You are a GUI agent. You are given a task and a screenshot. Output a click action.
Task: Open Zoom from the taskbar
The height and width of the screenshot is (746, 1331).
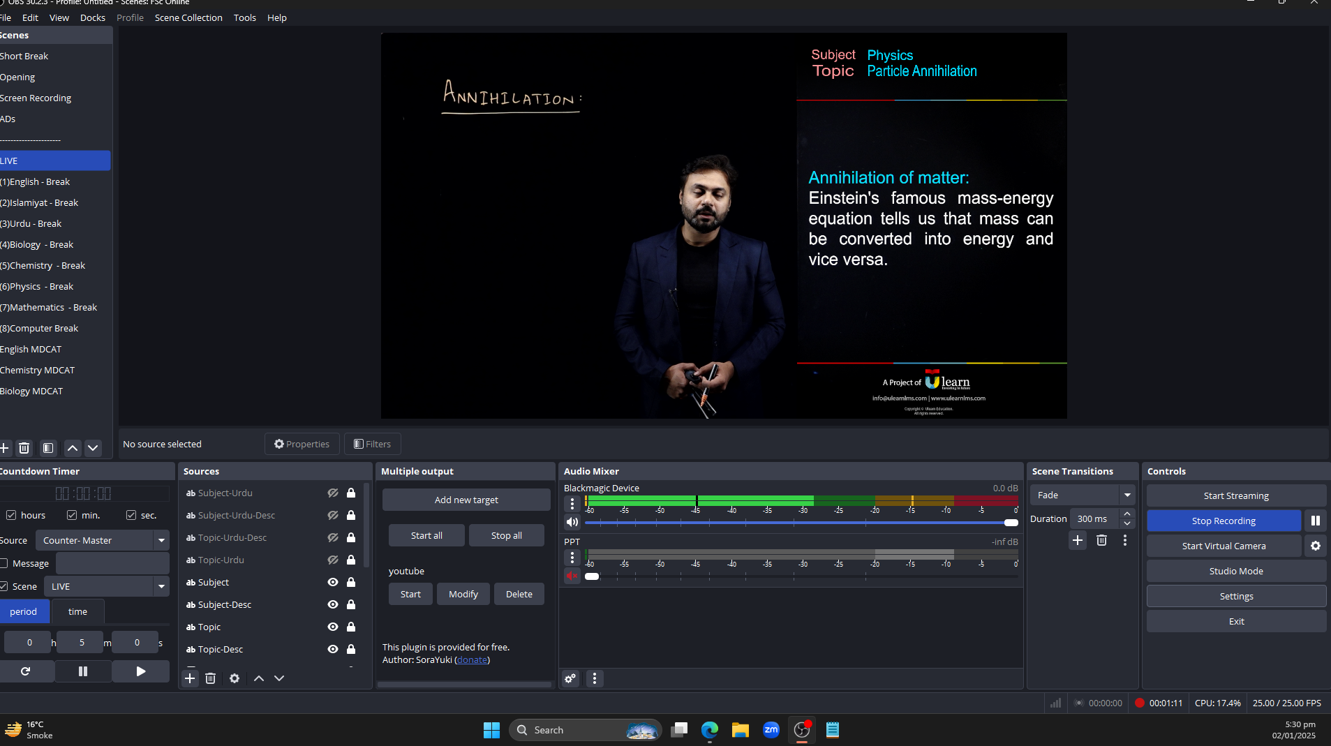(771, 730)
